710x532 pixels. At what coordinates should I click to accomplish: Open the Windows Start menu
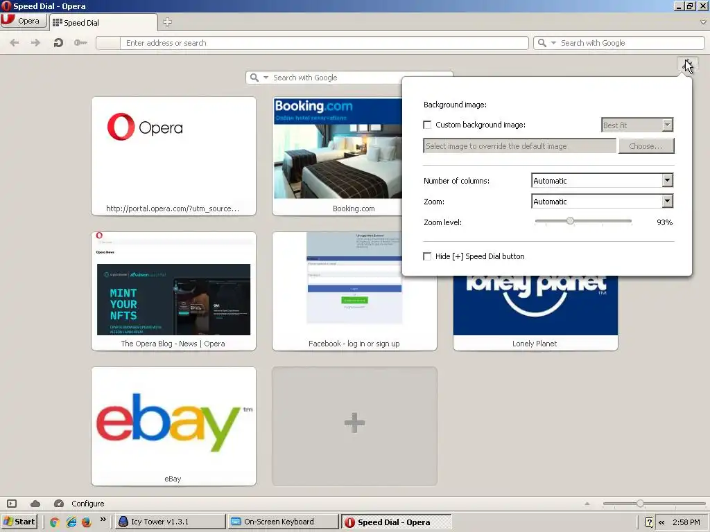click(x=19, y=522)
